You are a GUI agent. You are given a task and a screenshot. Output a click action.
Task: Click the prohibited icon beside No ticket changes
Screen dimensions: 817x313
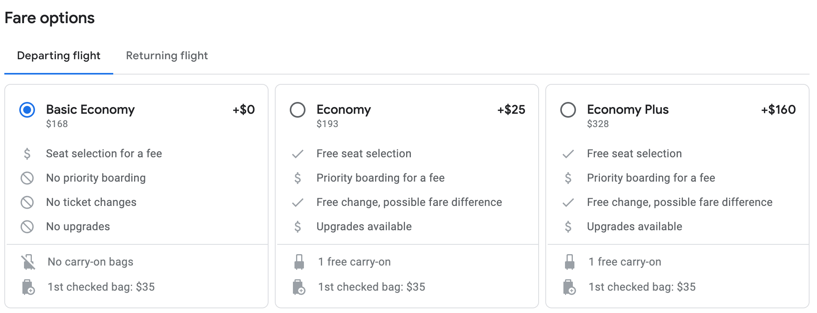[27, 202]
